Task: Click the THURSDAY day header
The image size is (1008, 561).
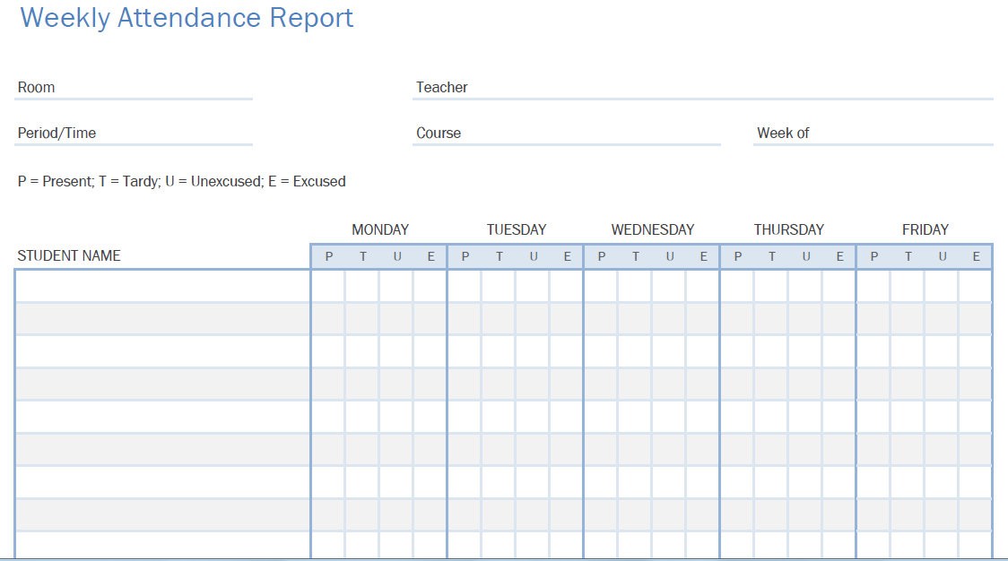Action: coord(789,229)
